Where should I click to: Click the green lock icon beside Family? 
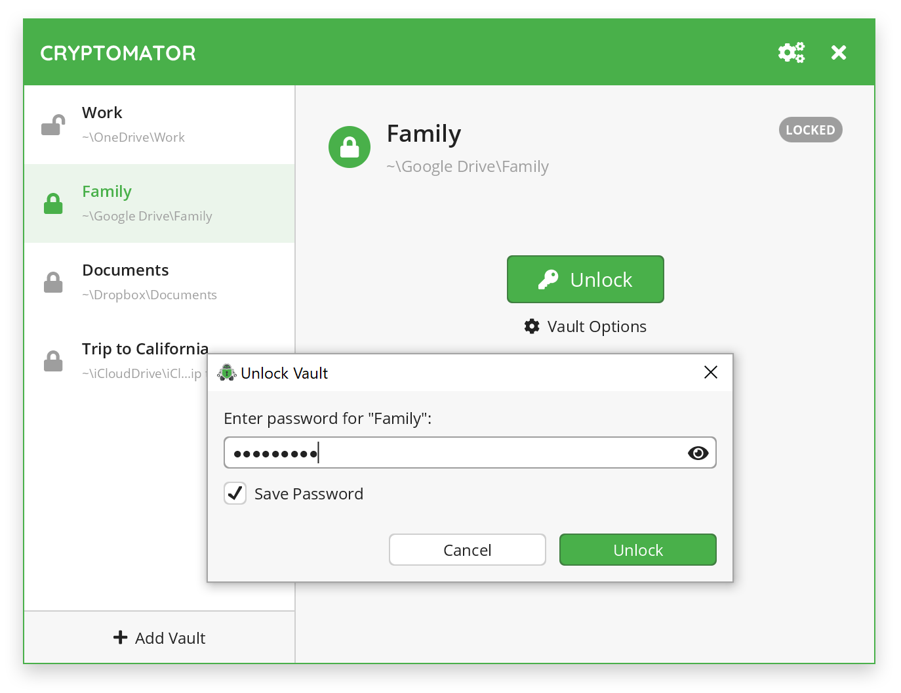pos(53,203)
